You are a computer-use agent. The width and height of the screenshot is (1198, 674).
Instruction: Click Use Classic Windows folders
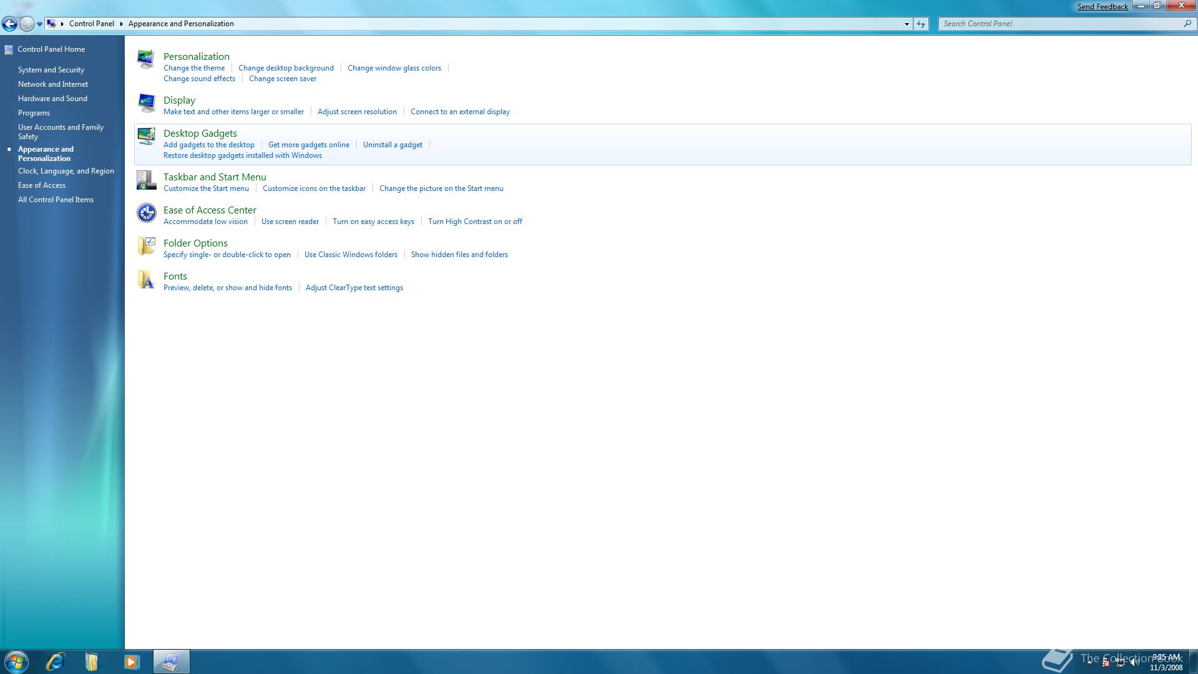351,255
